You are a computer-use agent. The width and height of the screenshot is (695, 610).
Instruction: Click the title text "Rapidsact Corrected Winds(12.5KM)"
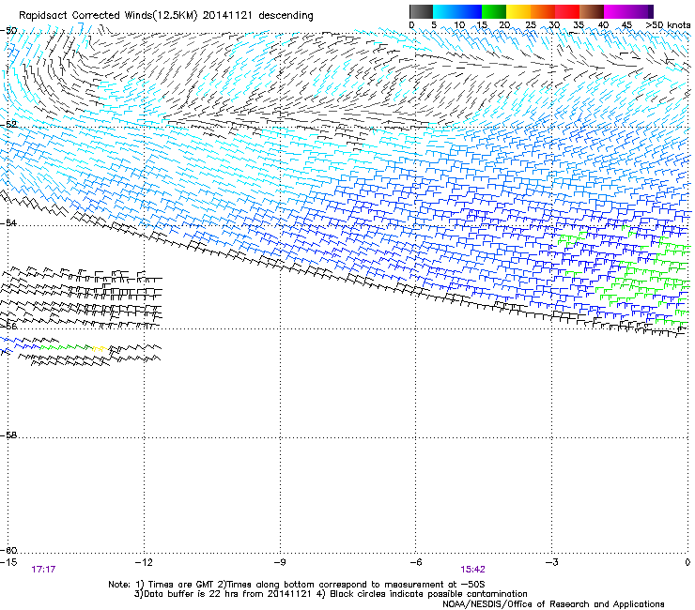(108, 16)
